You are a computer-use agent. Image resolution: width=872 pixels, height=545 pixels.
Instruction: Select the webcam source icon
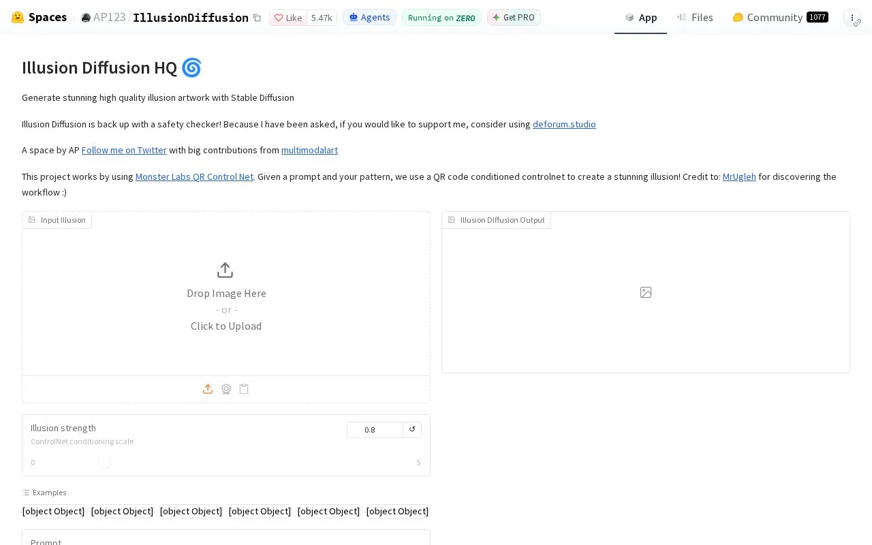coord(226,389)
